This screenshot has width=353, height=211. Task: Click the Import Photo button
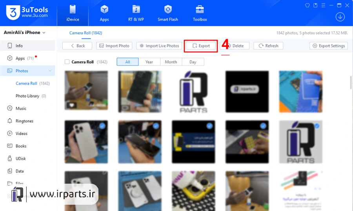click(114, 46)
